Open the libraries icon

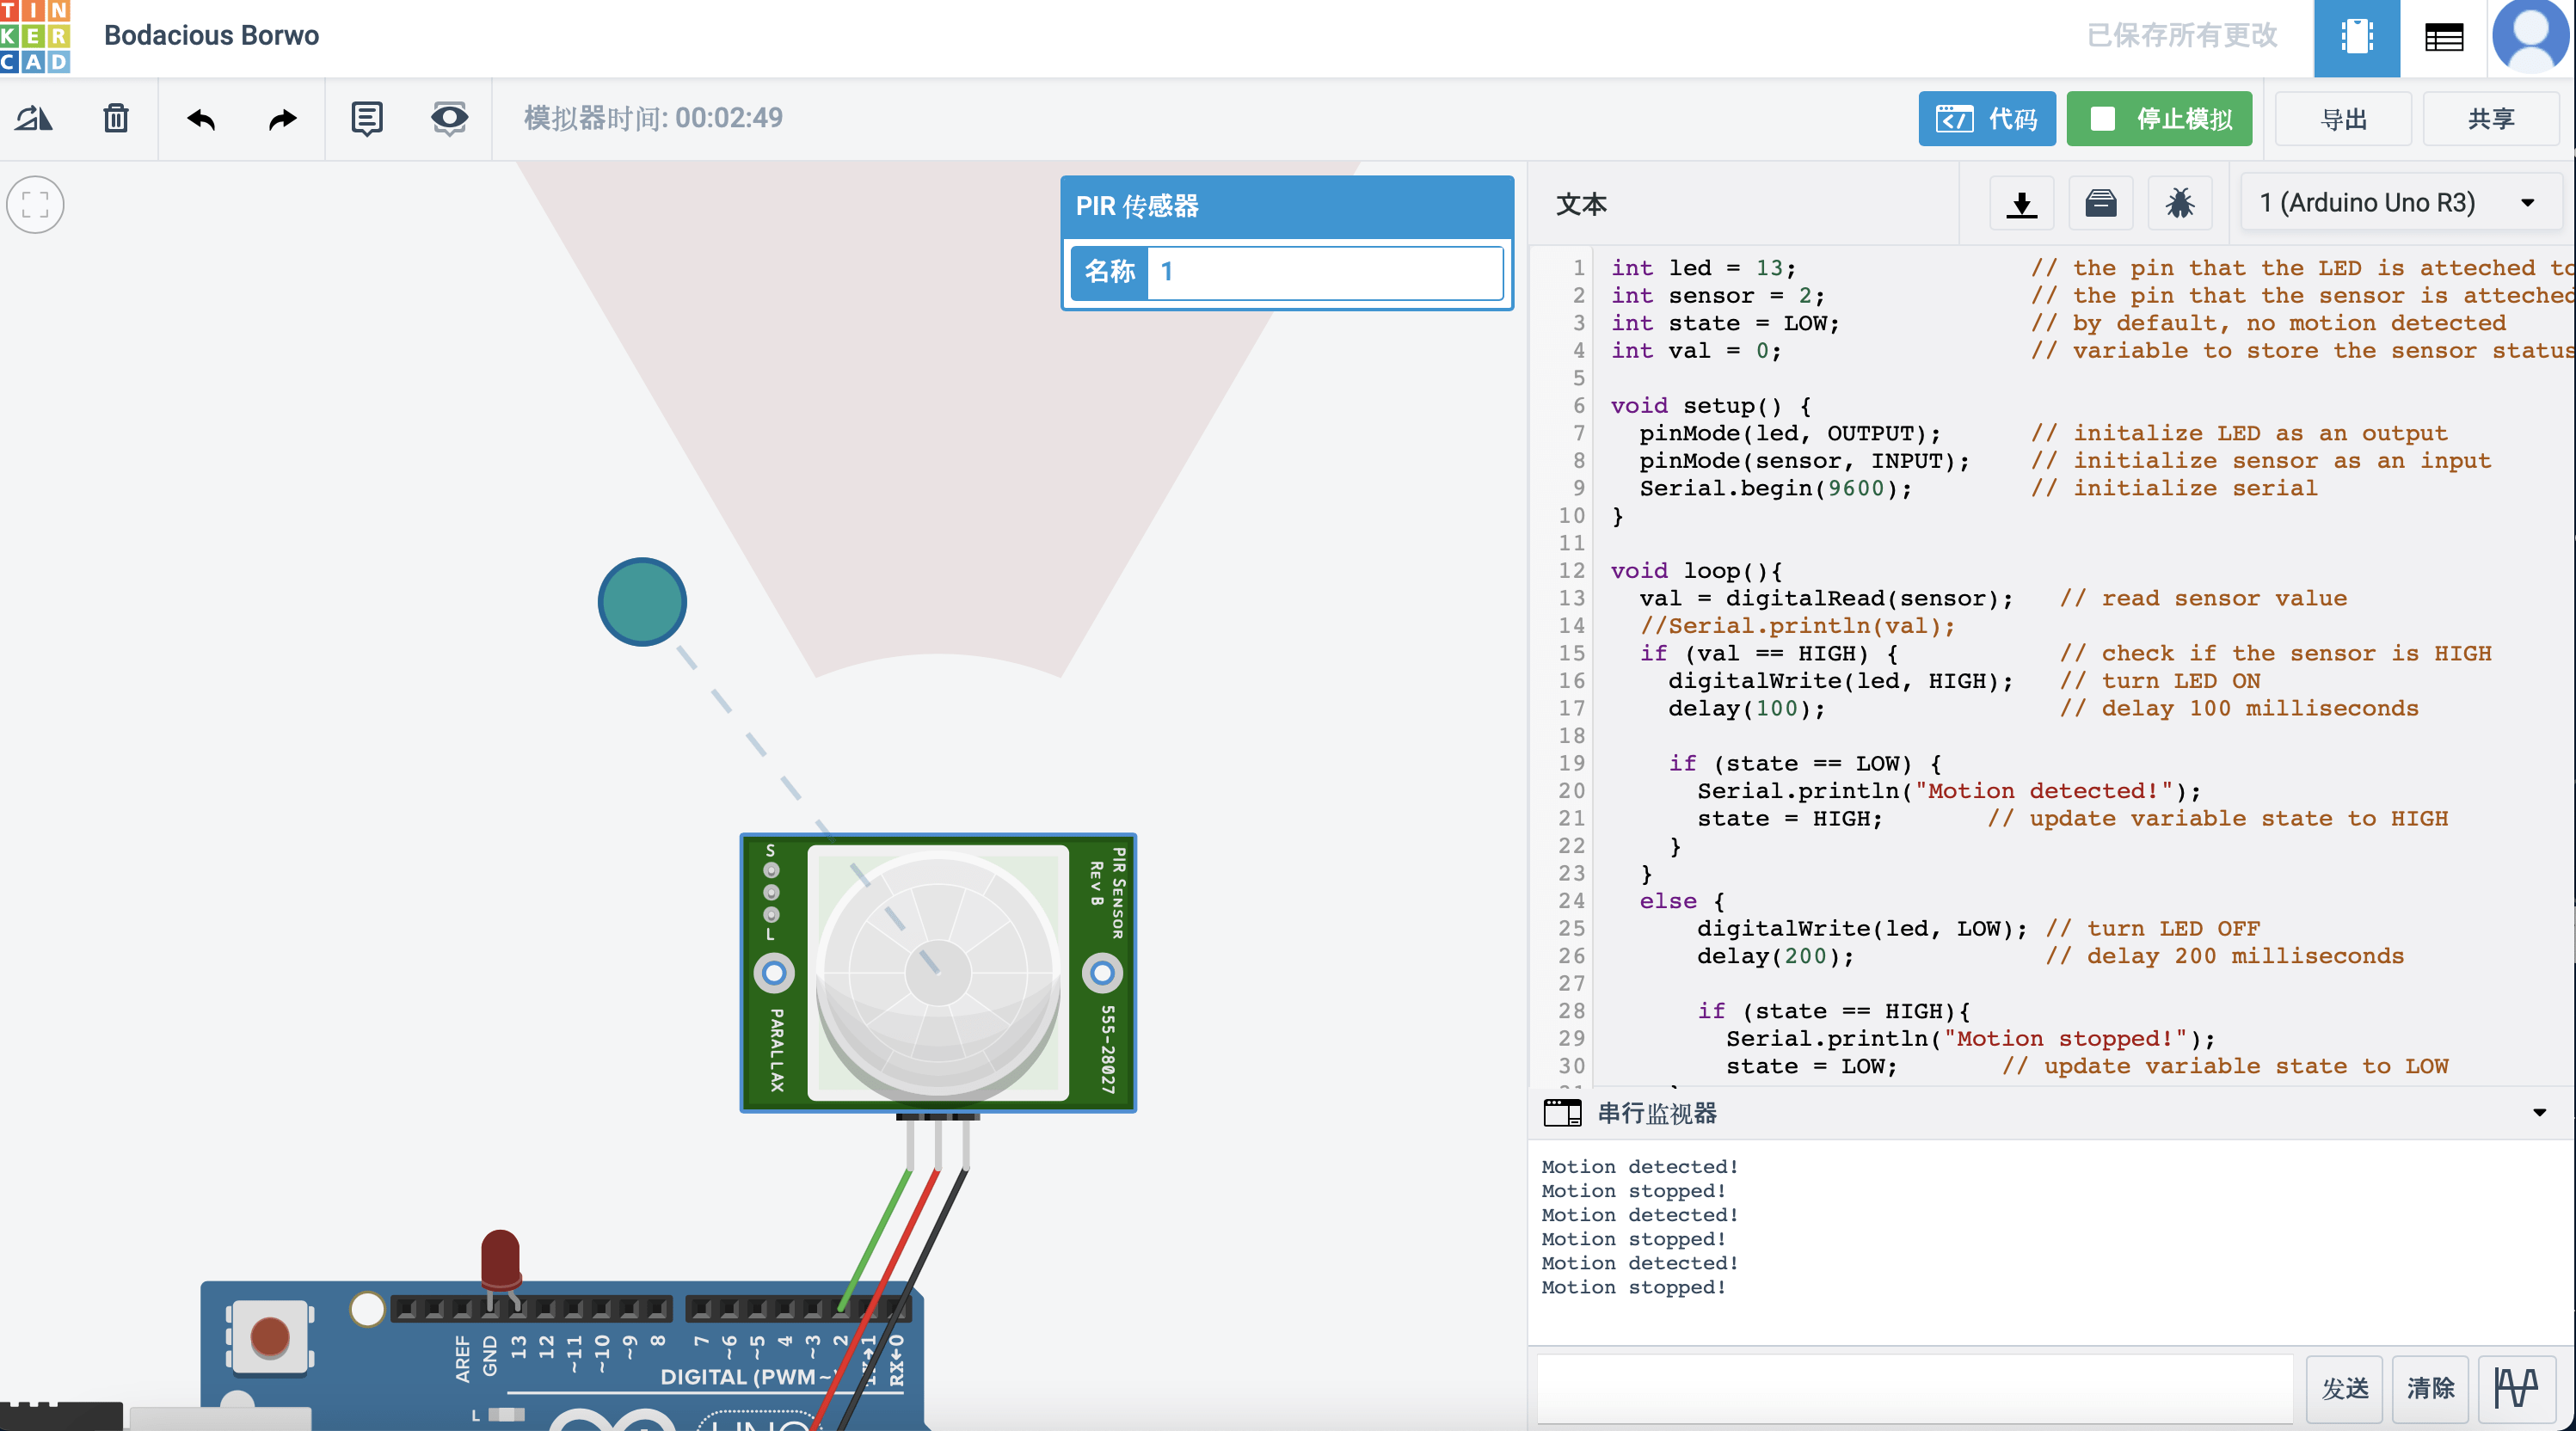tap(2100, 204)
